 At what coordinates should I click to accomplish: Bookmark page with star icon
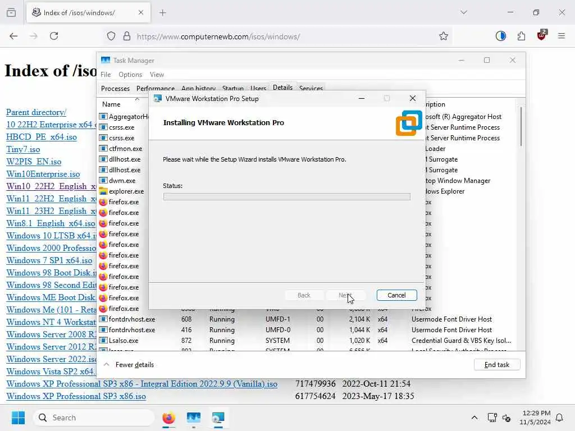[444, 36]
